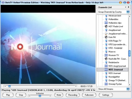Click the film icon beside Museum TV

coord(106,55)
